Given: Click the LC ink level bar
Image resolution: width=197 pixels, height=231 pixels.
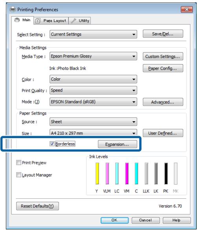Looking at the screenshot, I should point(117,174).
